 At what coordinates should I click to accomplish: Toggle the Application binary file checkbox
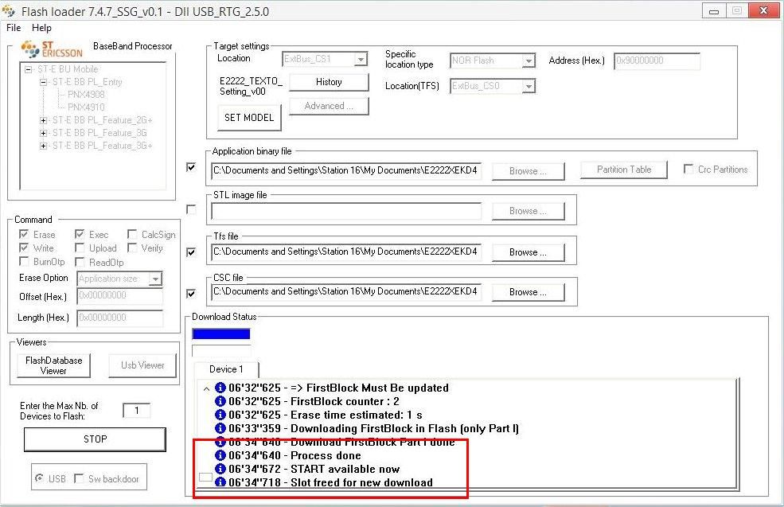[x=191, y=167]
